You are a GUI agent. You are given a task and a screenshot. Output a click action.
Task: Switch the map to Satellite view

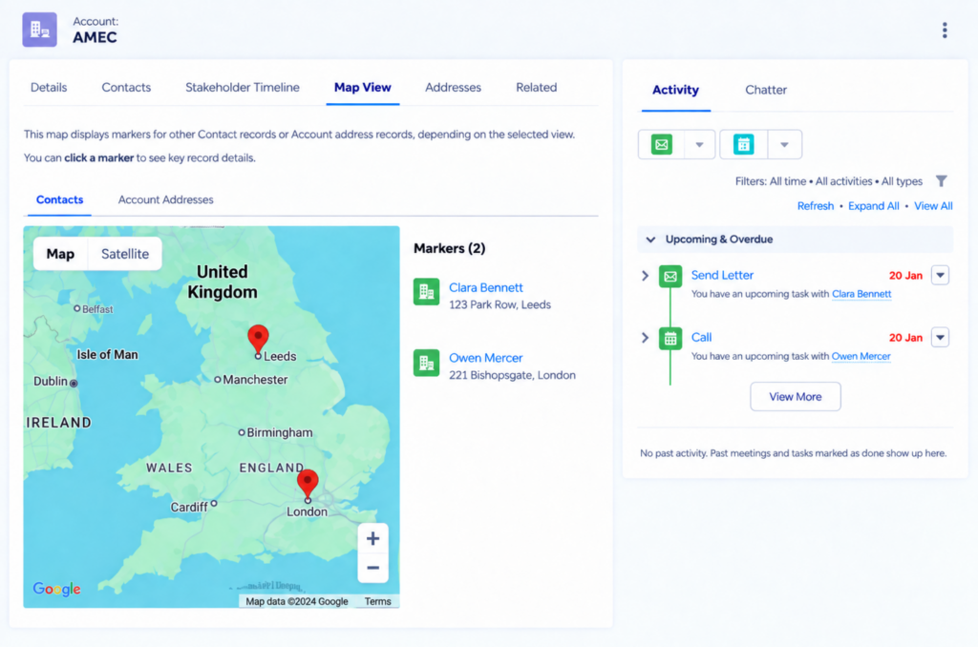[x=125, y=254]
